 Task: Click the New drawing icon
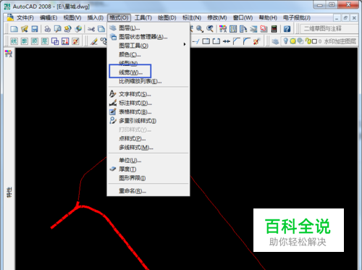(14, 29)
